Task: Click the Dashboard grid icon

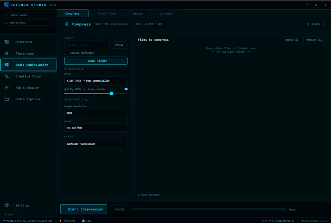Action: tap(7, 42)
